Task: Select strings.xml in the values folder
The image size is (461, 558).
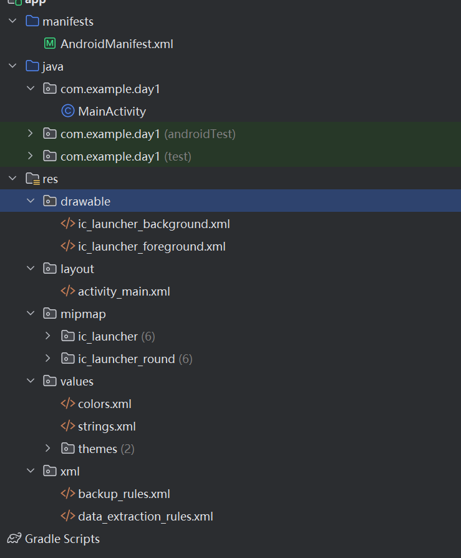Action: click(x=107, y=426)
